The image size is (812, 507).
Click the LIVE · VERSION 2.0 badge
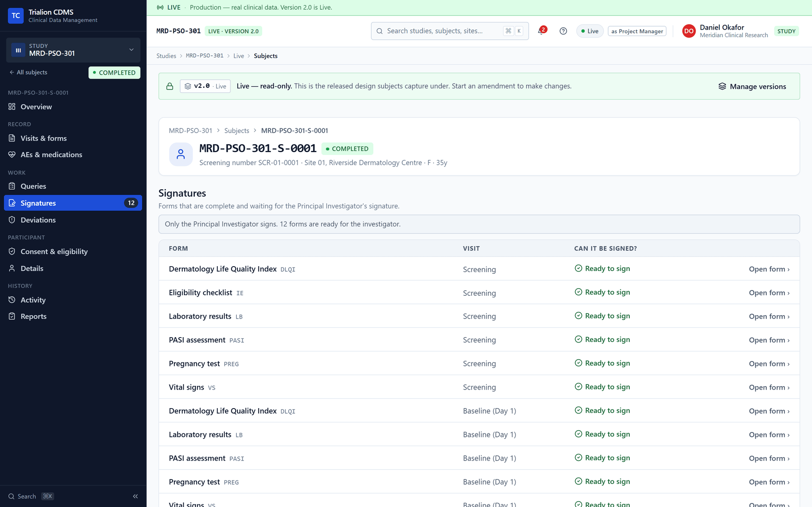(233, 31)
